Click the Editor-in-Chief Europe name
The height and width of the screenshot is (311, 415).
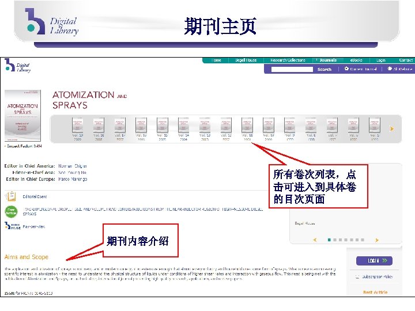[x=73, y=179]
